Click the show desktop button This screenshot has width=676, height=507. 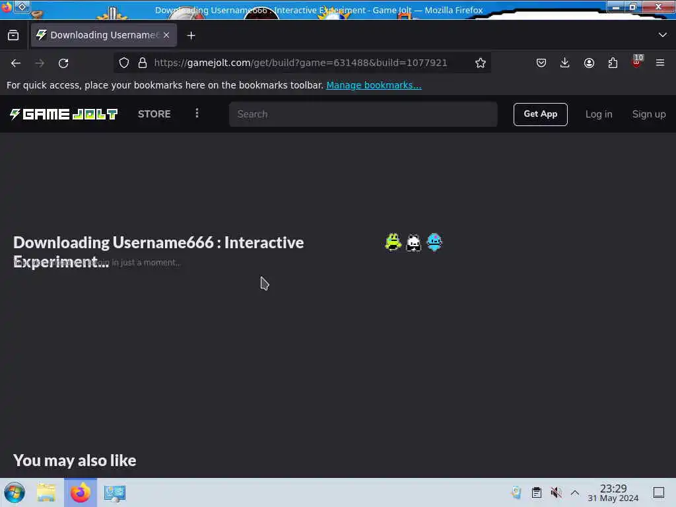coord(659,492)
